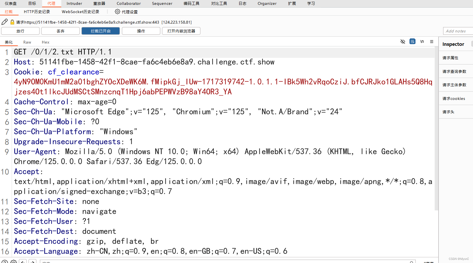Toggle the \n non-printable characters display
This screenshot has width=473, height=263.
point(422,42)
